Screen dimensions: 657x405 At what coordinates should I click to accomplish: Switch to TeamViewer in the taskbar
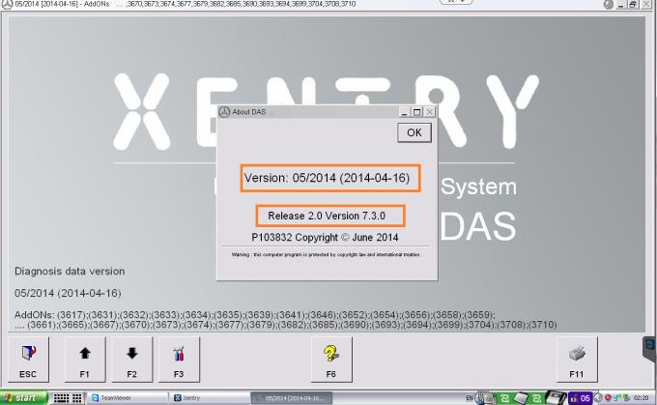pos(127,398)
